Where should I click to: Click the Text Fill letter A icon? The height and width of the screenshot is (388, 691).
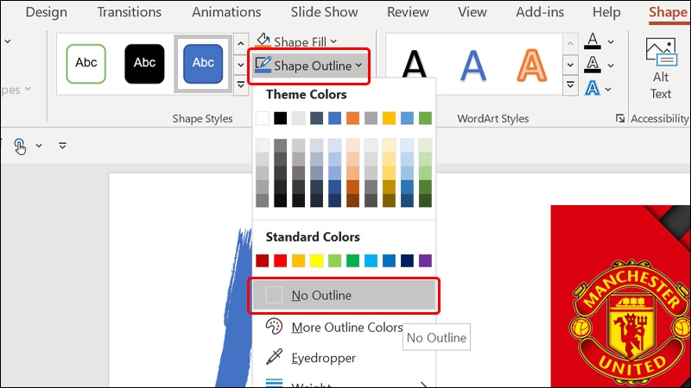click(x=593, y=41)
